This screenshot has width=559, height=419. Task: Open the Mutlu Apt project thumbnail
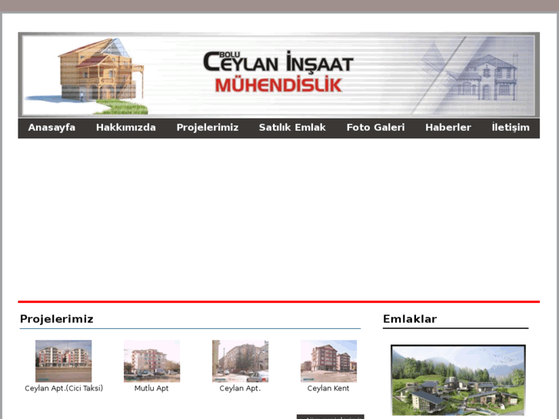(x=152, y=361)
